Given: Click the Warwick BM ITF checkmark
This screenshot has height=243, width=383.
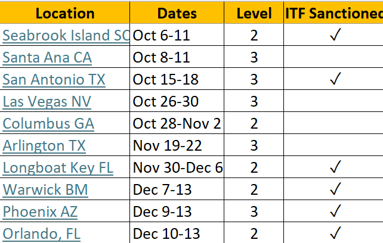Looking at the screenshot, I should click(x=335, y=189).
